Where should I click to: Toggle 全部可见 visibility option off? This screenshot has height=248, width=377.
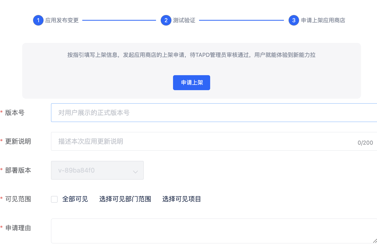coord(54,199)
